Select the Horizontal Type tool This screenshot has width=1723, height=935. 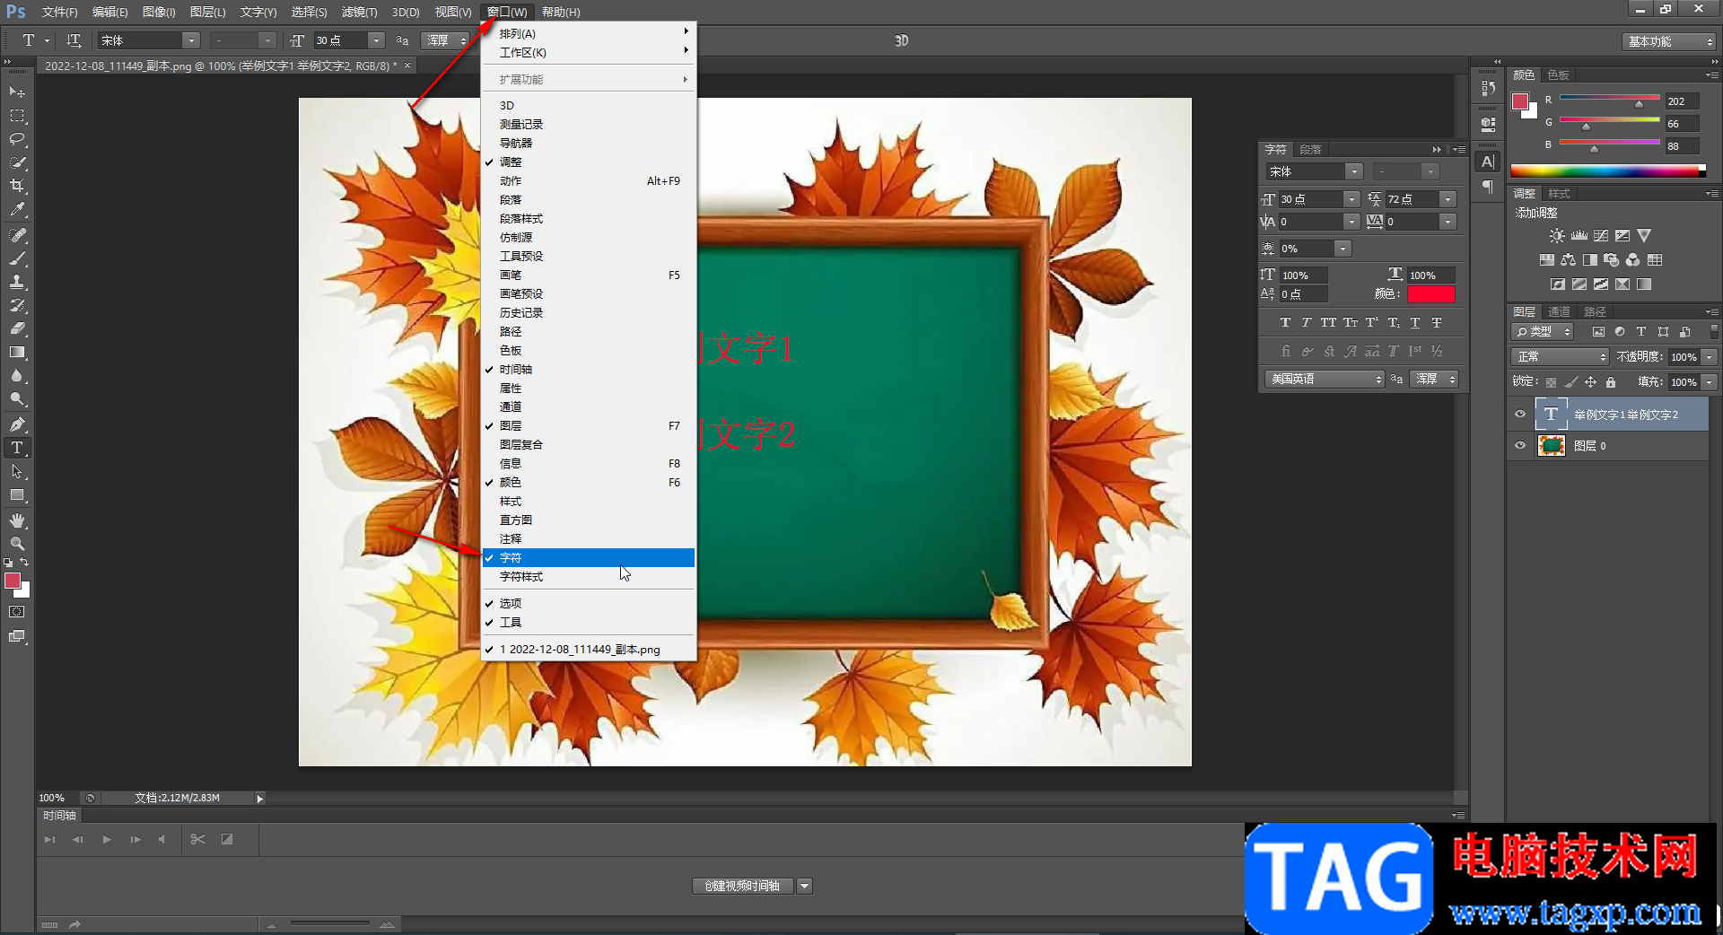(17, 448)
